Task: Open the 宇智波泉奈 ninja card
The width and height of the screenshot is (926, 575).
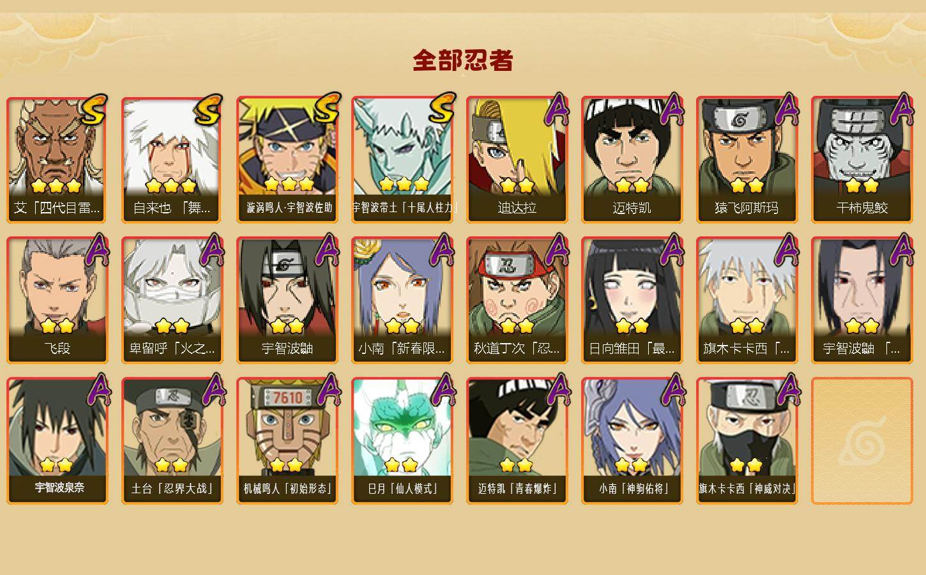Action: (57, 440)
